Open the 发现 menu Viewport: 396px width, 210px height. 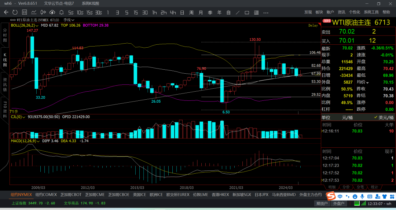click(x=308, y=12)
